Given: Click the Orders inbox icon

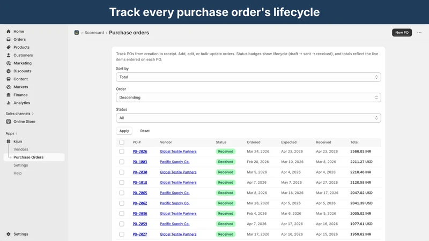Looking at the screenshot, I should [9, 39].
